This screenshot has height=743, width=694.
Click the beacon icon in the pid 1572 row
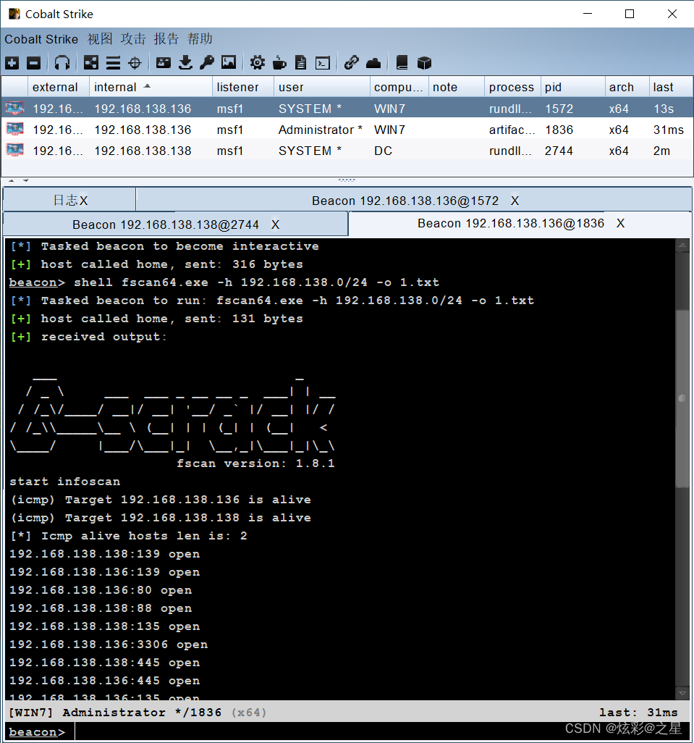point(14,109)
